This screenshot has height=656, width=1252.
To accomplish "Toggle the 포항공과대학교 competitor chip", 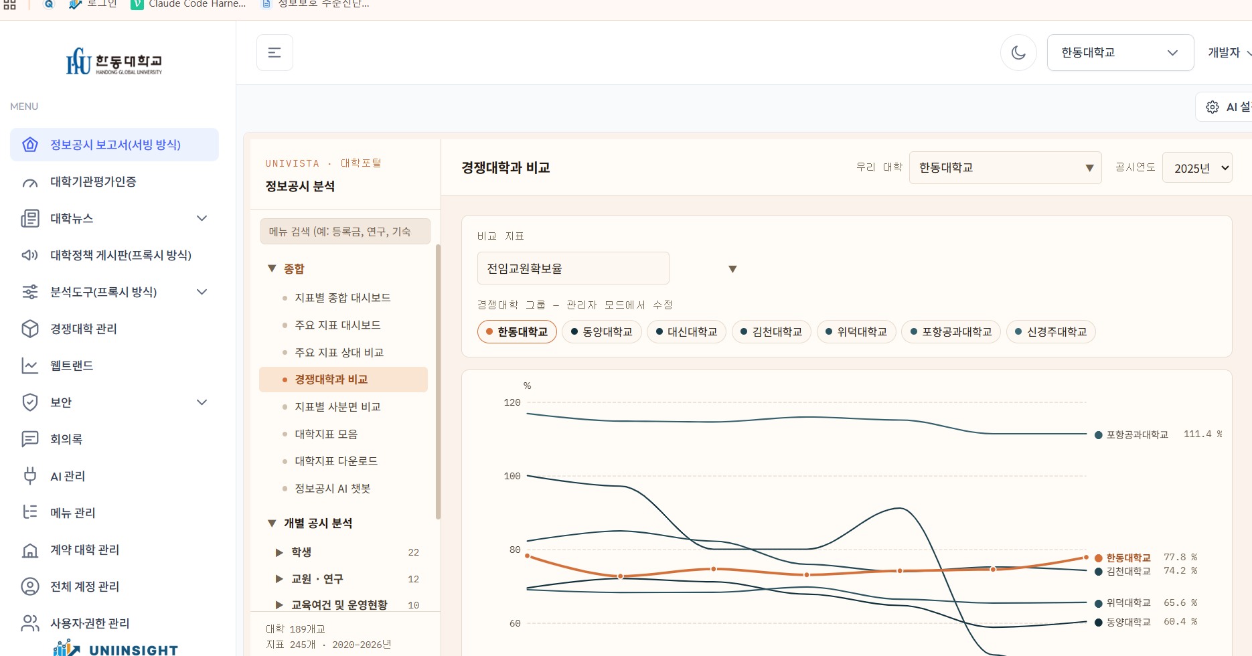I will pos(951,332).
